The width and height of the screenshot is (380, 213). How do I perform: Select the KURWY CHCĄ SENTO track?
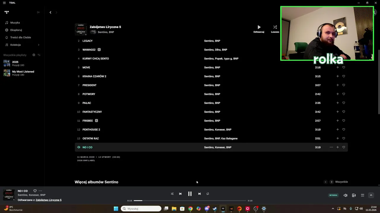coord(96,59)
